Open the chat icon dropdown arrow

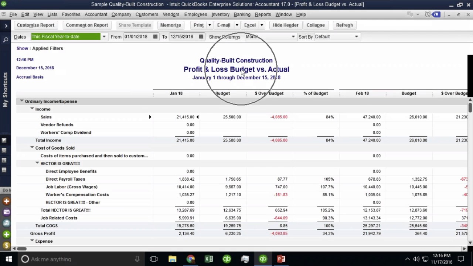(x=418, y=14)
